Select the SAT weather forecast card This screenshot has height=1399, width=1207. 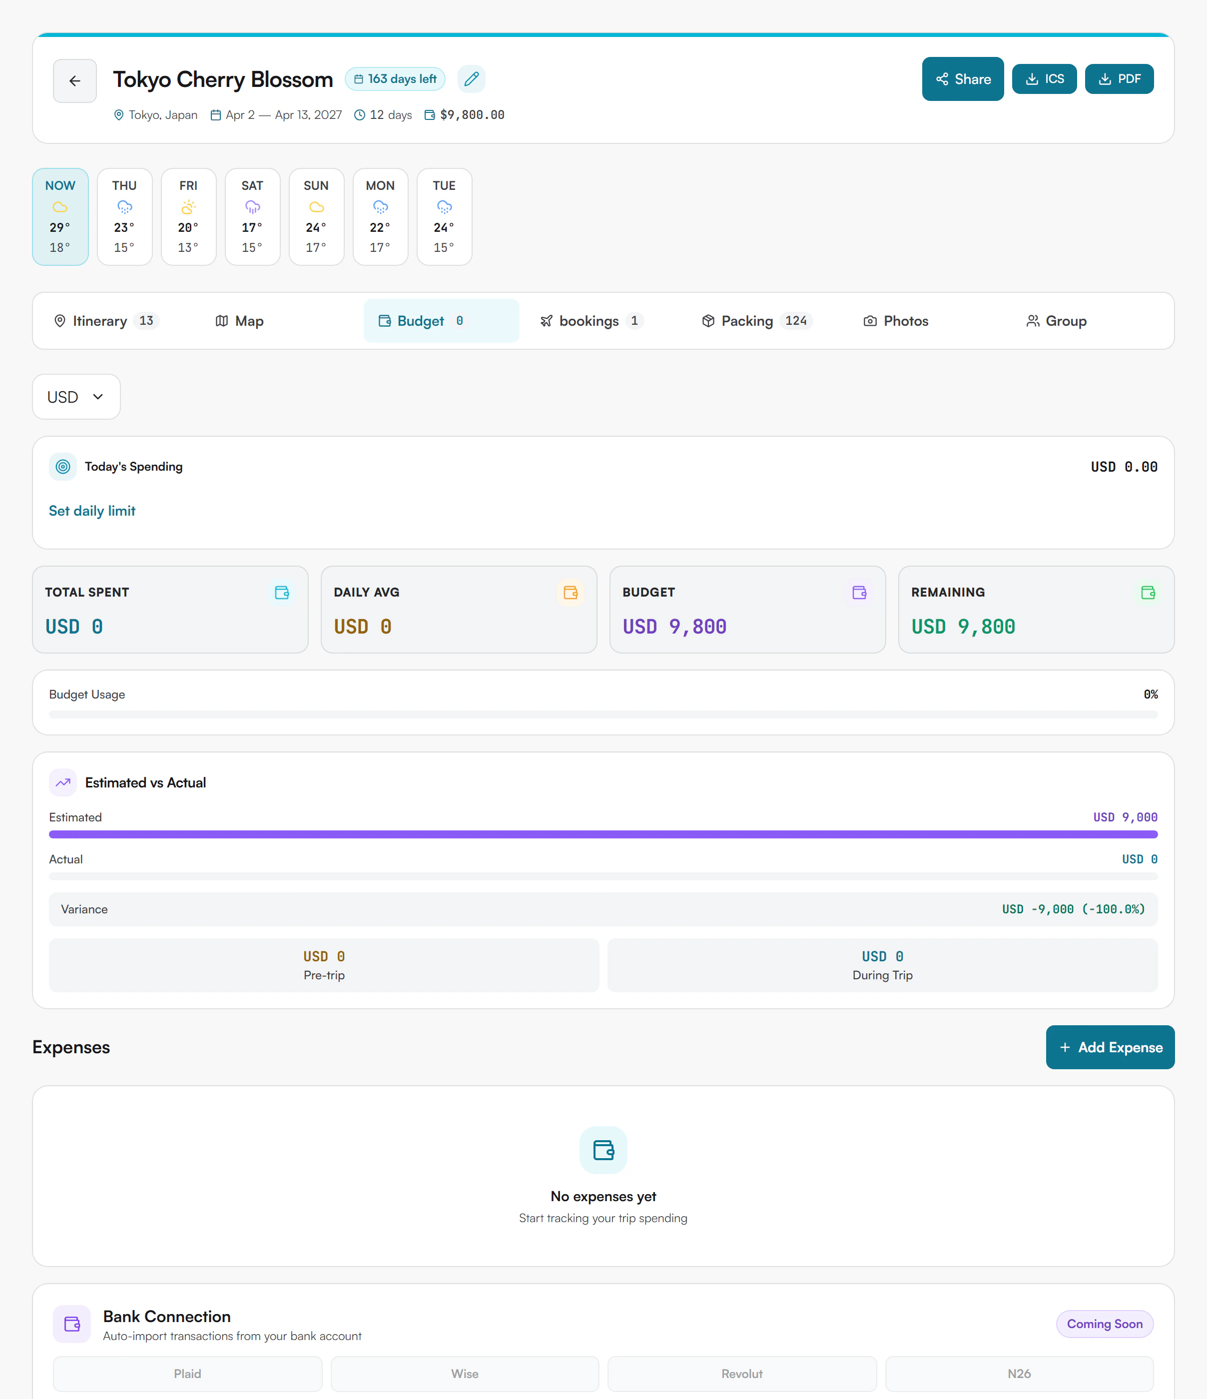pyautogui.click(x=252, y=217)
